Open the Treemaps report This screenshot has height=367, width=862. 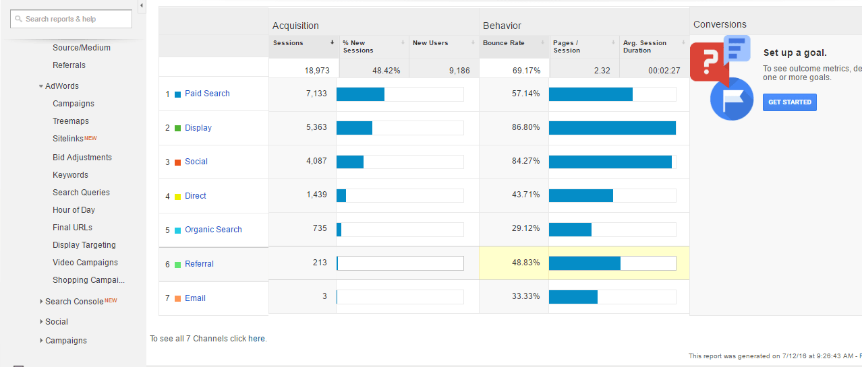point(71,121)
